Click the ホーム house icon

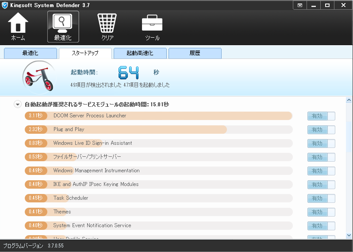pyautogui.click(x=18, y=23)
